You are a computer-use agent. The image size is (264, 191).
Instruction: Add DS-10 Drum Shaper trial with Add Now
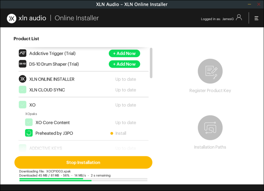click(x=124, y=64)
